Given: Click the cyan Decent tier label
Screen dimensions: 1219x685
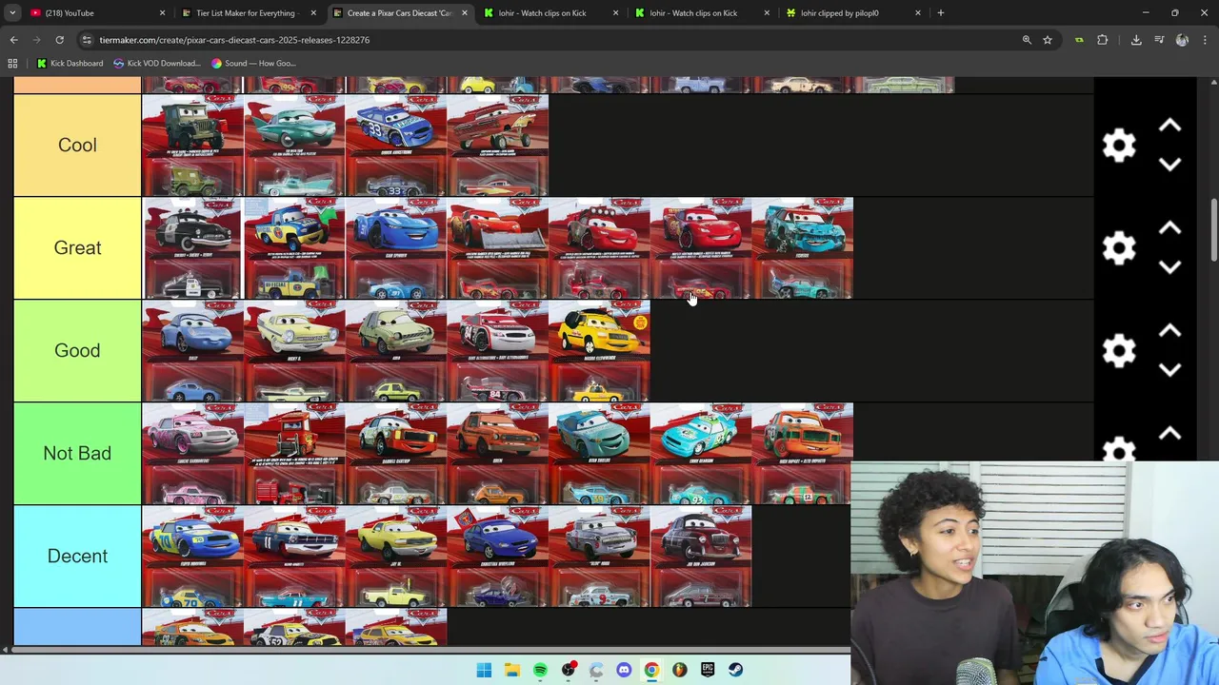Looking at the screenshot, I should (x=77, y=557).
